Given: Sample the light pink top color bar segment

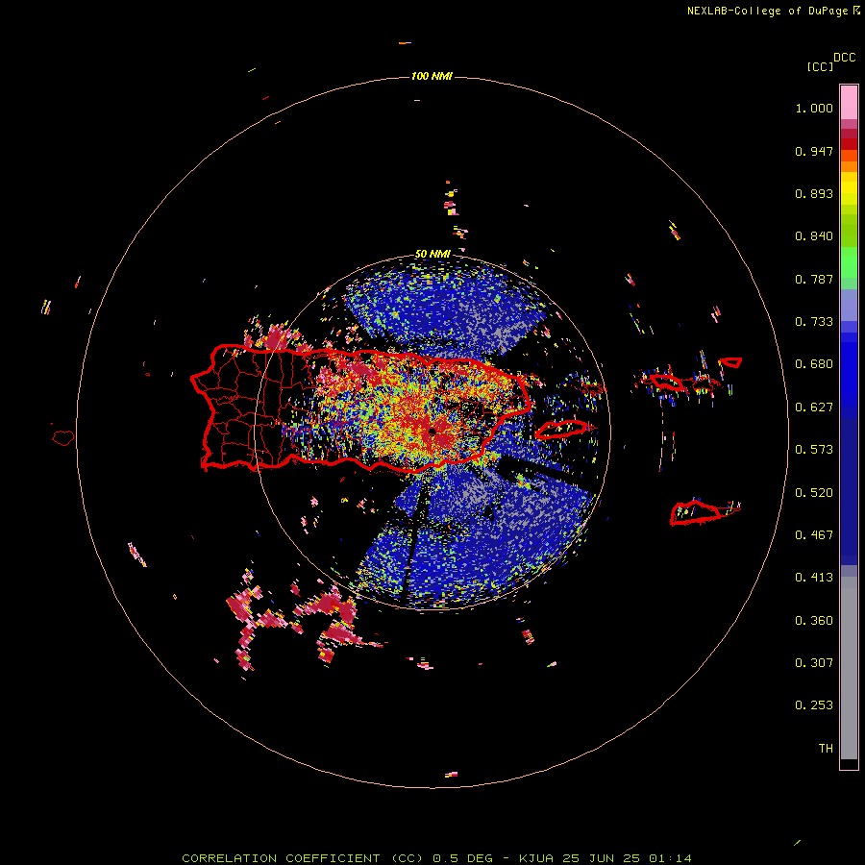Looking at the screenshot, I should (x=849, y=102).
